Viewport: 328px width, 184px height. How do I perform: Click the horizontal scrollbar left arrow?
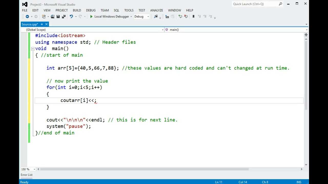coord(38,169)
